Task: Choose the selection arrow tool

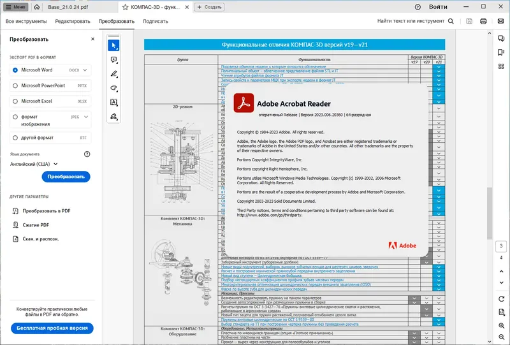Action: [x=113, y=45]
